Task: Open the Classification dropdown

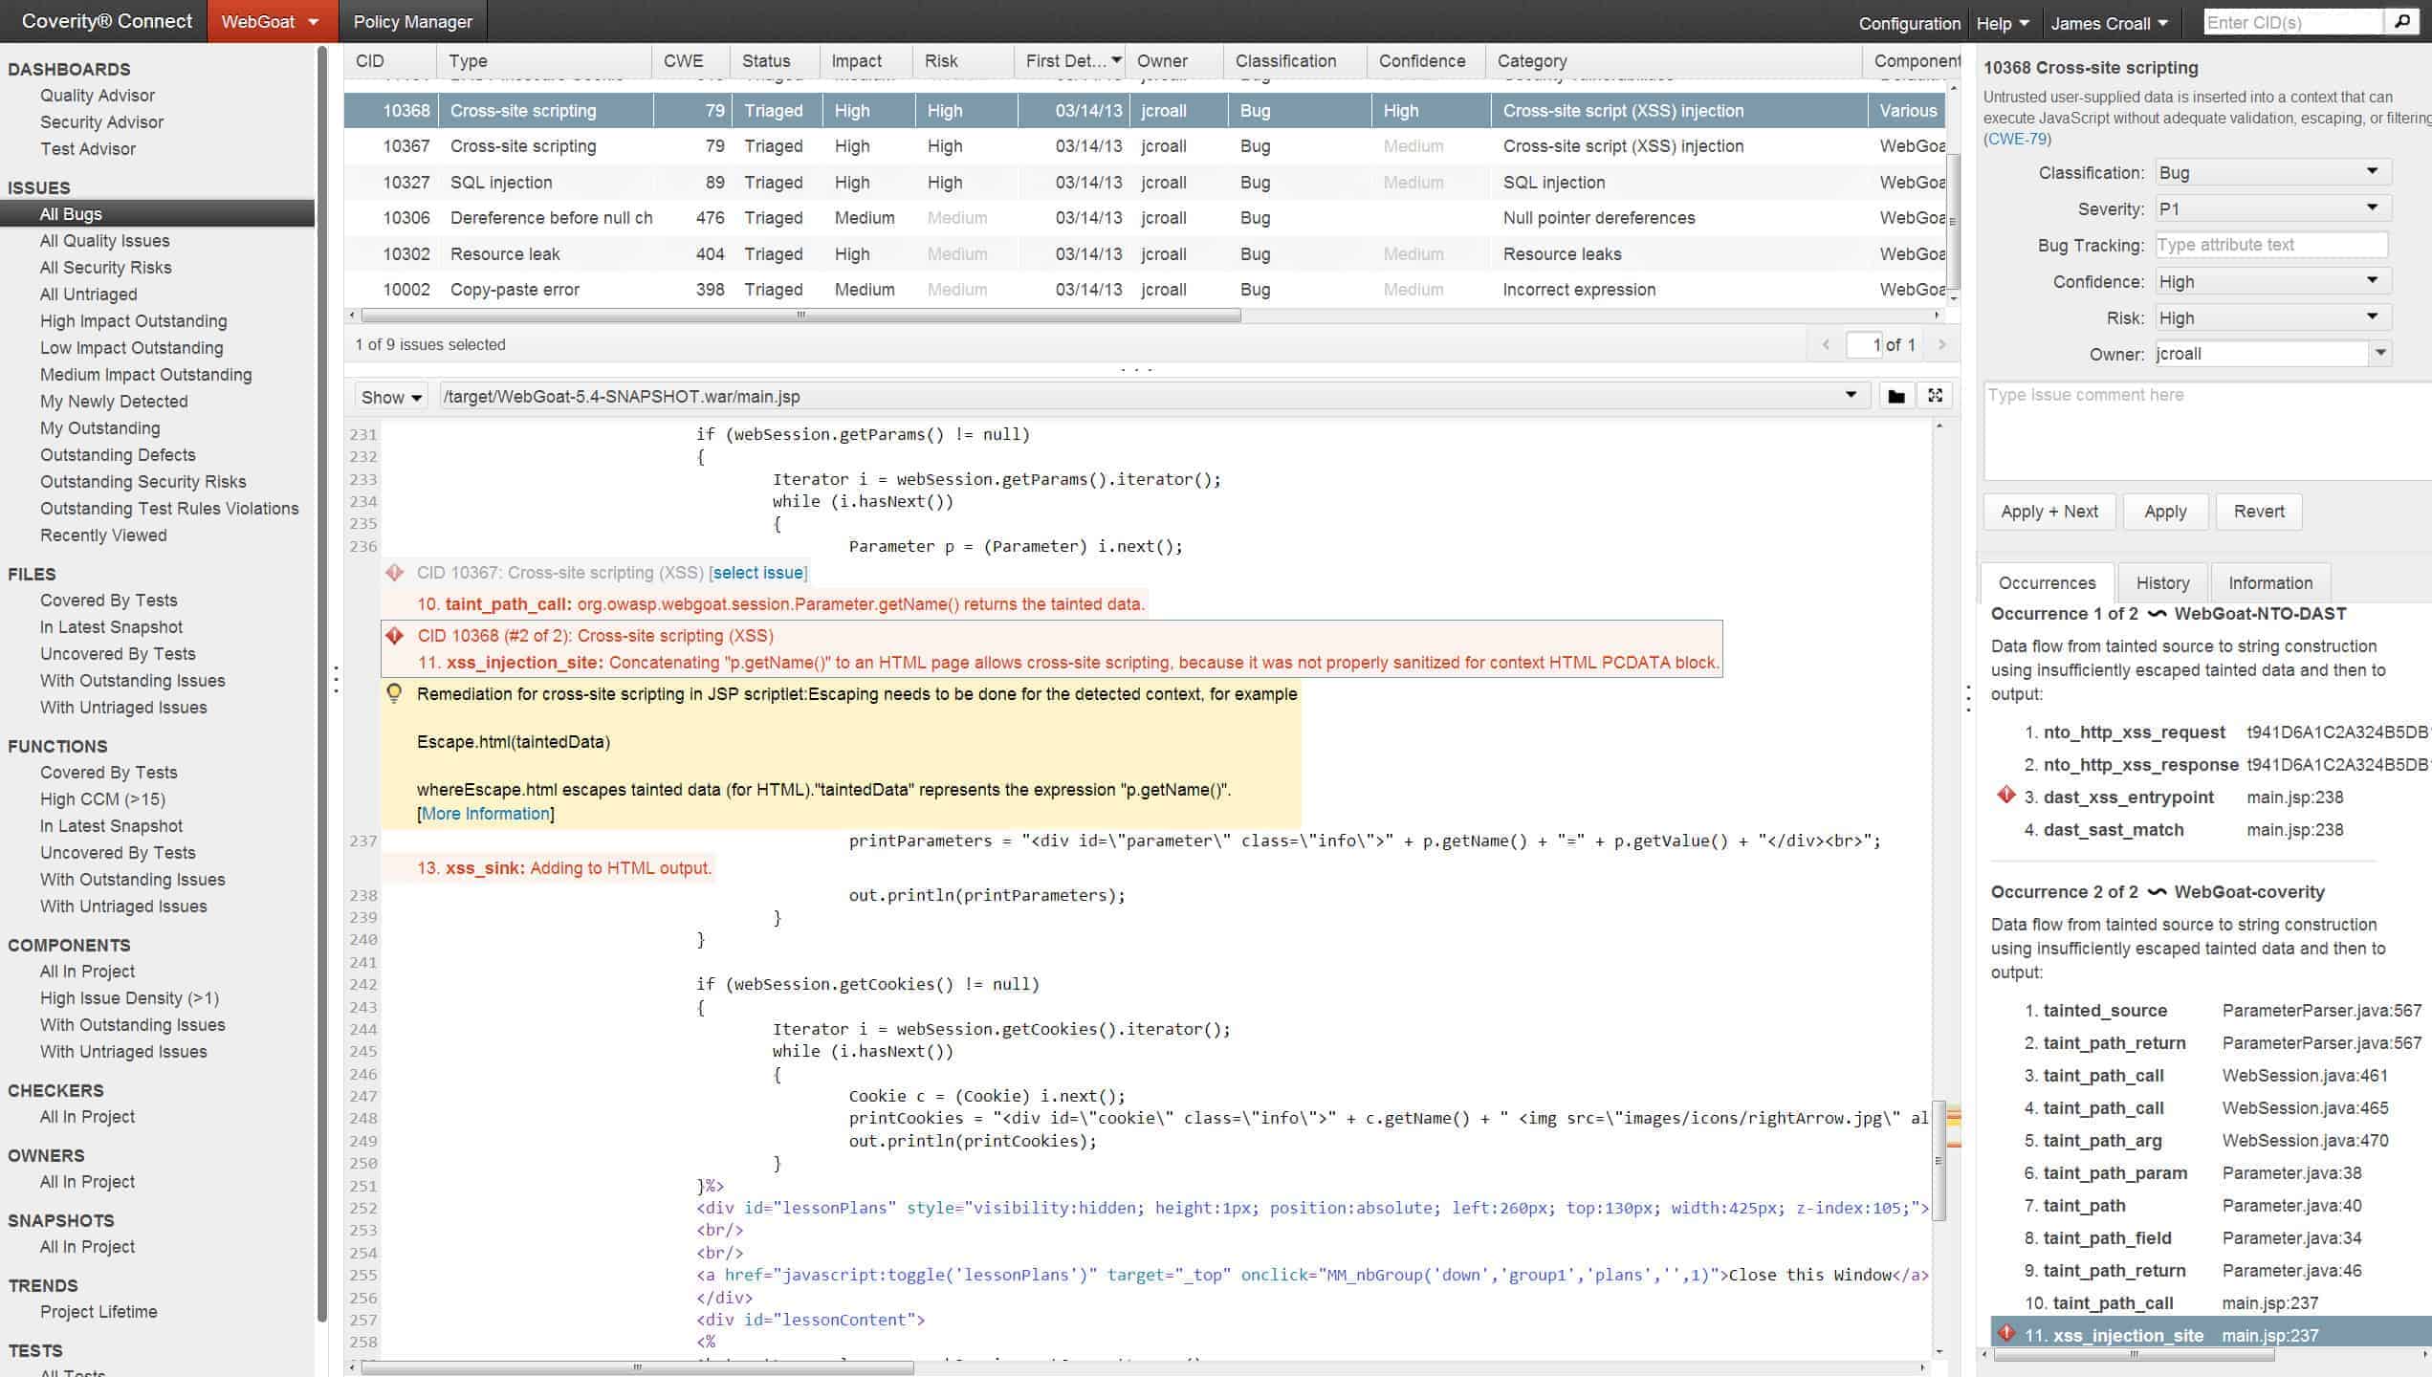Action: coord(2272,172)
